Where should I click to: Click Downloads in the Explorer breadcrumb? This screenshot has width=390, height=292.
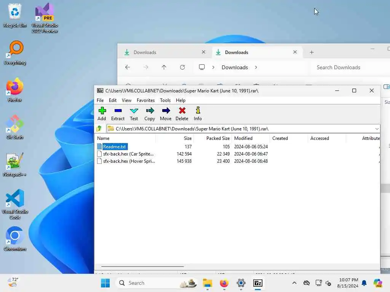point(235,67)
